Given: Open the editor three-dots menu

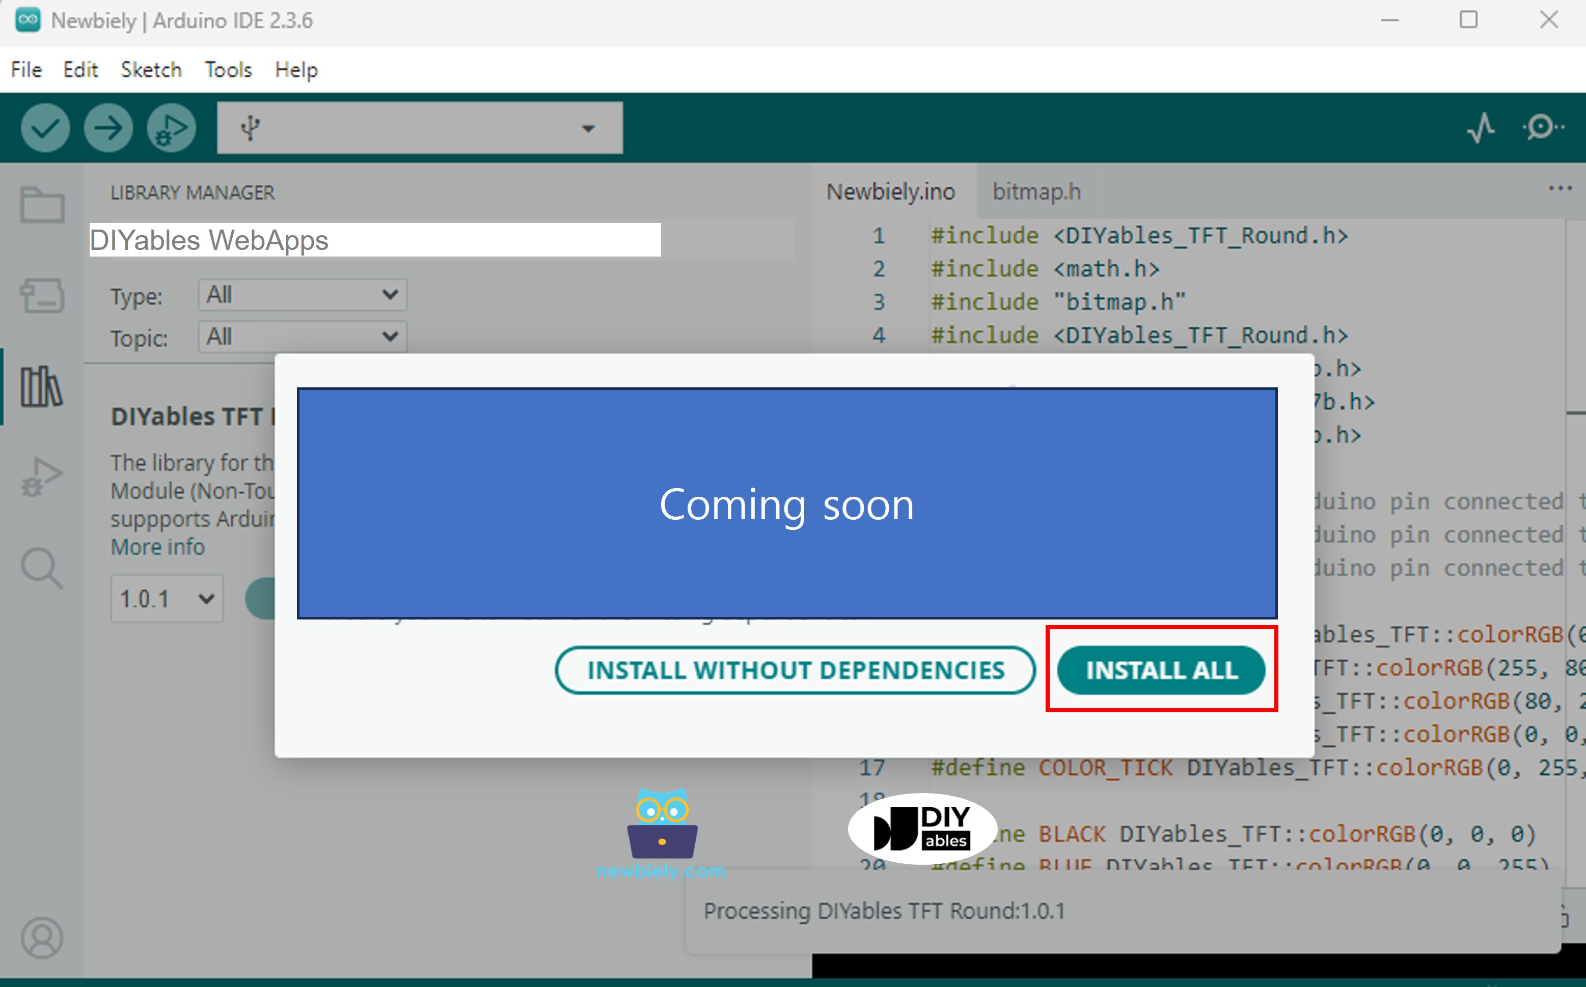Looking at the screenshot, I should [1560, 189].
